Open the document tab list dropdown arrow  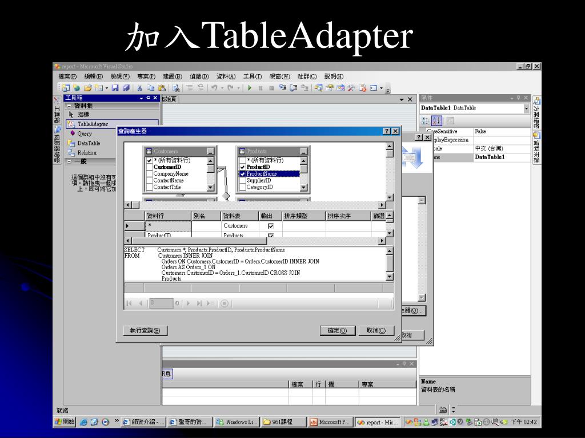click(402, 99)
